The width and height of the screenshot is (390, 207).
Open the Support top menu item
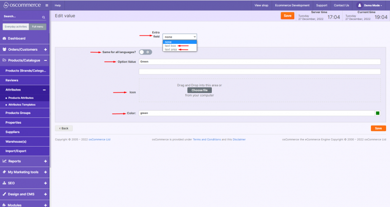(x=322, y=5)
